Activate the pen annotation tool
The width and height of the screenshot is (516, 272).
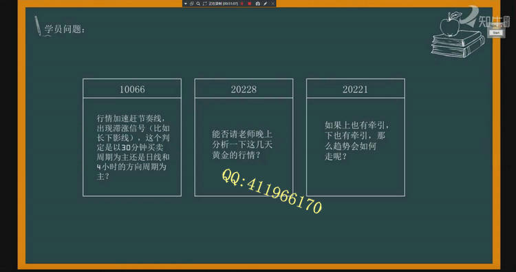click(x=266, y=3)
